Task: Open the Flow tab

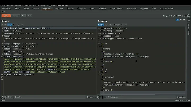Action: (x=154, y=8)
